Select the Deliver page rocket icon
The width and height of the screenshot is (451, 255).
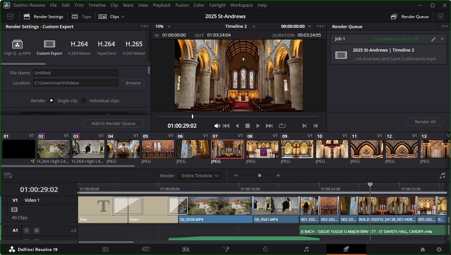tap(346, 249)
